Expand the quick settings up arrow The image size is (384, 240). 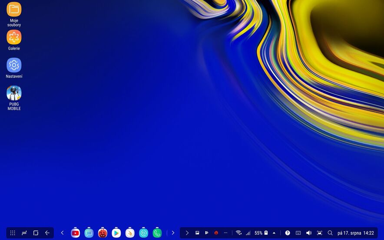coord(274,233)
